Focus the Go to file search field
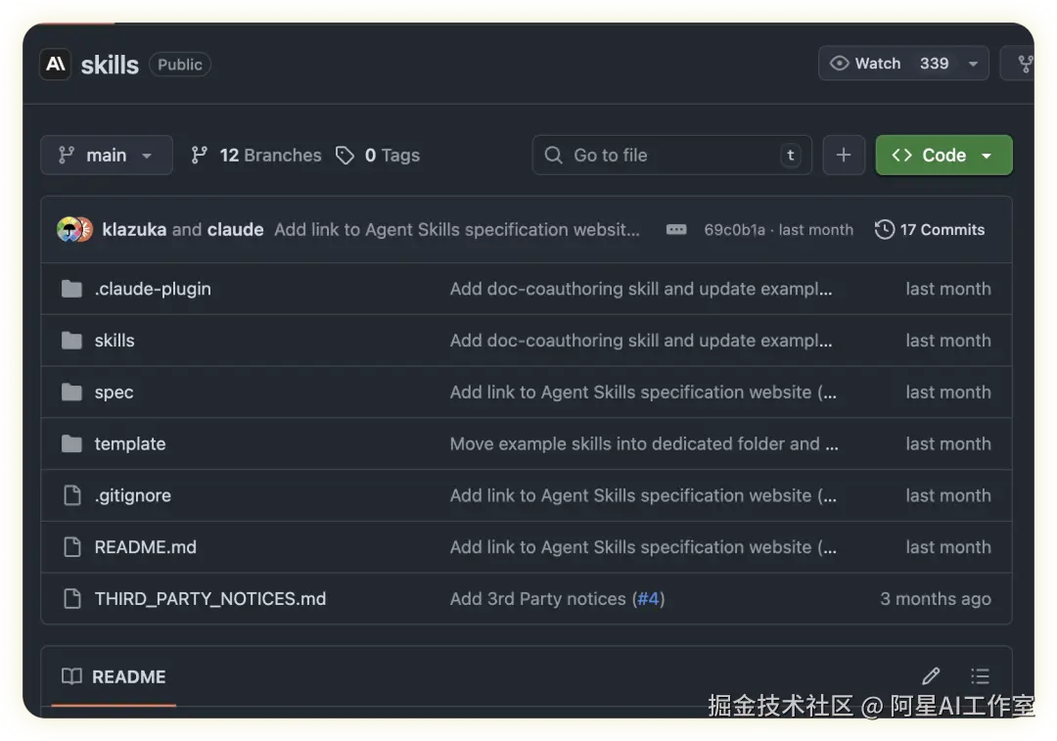This screenshot has width=1057, height=741. click(x=671, y=155)
